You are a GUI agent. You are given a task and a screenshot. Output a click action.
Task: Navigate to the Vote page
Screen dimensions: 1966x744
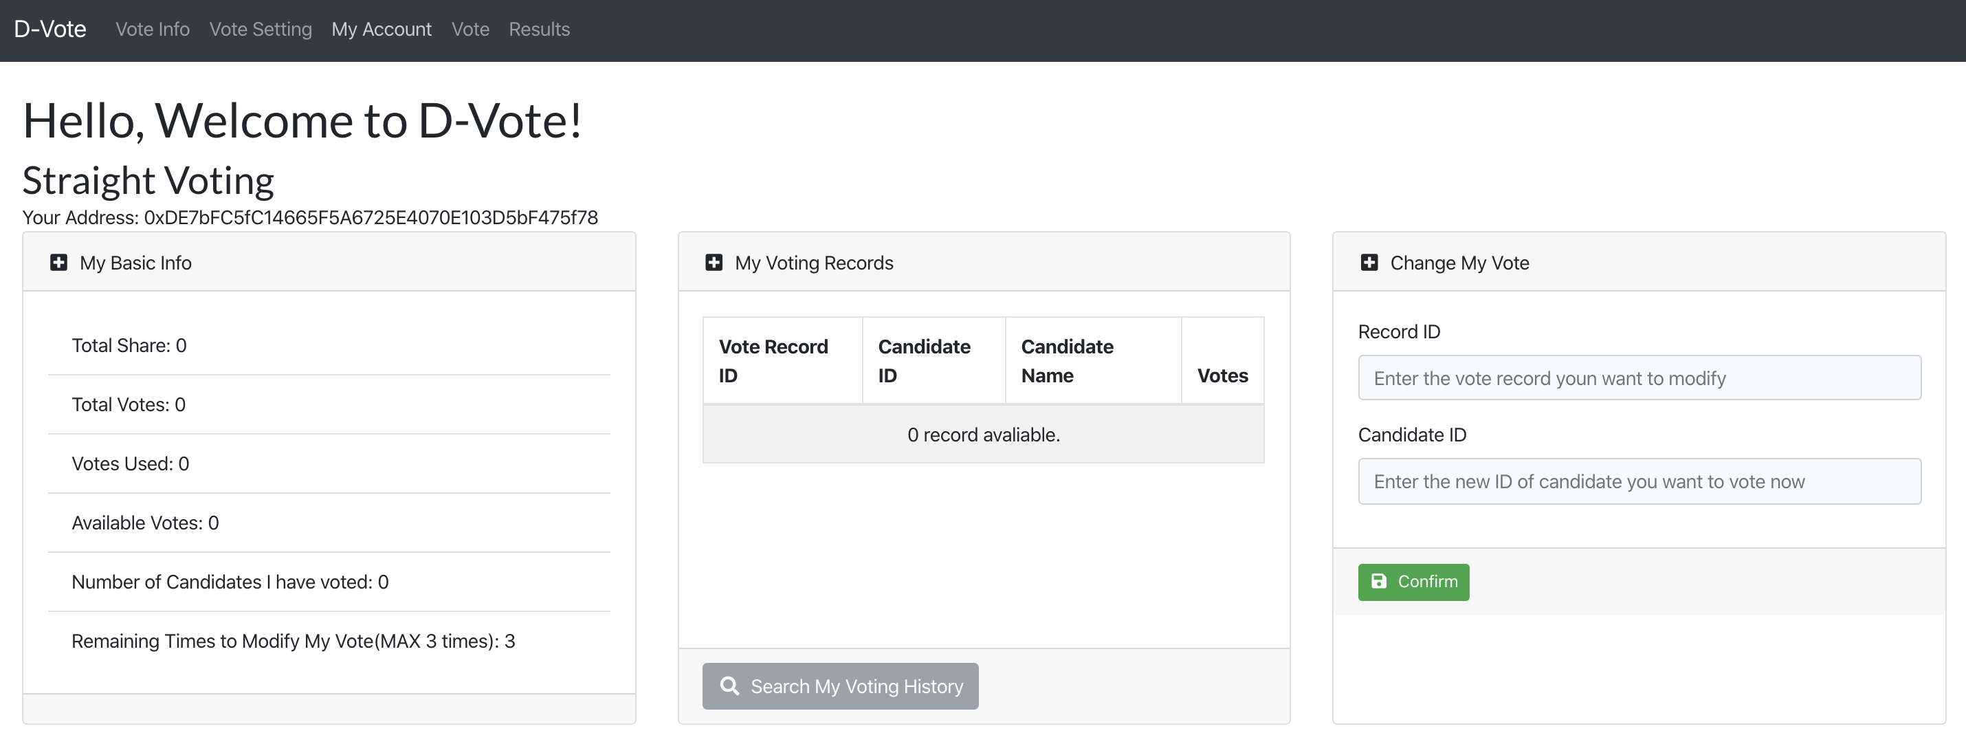click(x=470, y=29)
